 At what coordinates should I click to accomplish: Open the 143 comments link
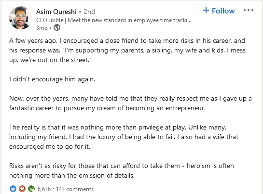75,189
